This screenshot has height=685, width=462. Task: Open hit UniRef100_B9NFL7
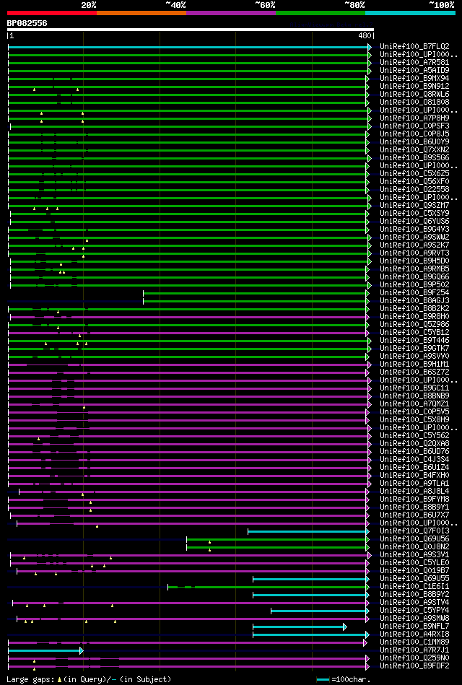pos(414,627)
